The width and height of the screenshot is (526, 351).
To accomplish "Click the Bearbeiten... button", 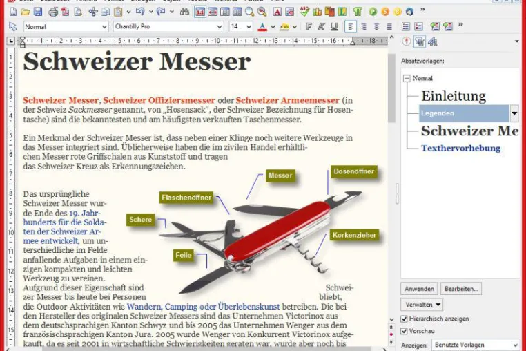I will [461, 289].
